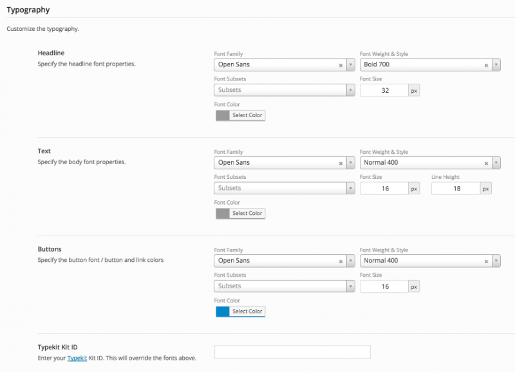
Task: Click Select Color for Headline font
Action: [247, 115]
